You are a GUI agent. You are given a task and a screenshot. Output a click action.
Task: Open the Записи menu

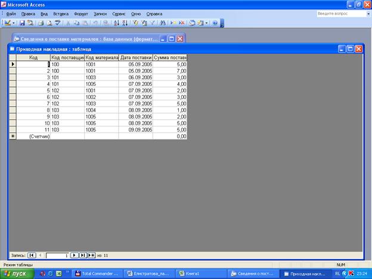[100, 14]
